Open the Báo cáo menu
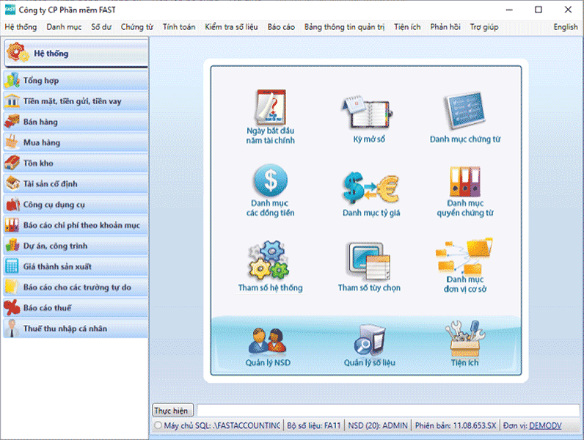 [281, 27]
